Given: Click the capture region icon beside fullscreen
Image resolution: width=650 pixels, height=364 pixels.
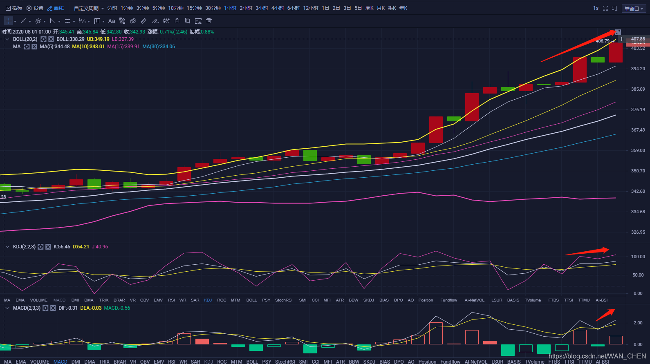Looking at the screenshot, I should click(614, 8).
